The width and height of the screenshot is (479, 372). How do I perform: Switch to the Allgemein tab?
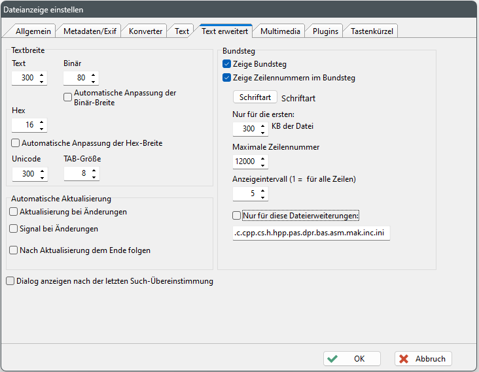(x=32, y=31)
